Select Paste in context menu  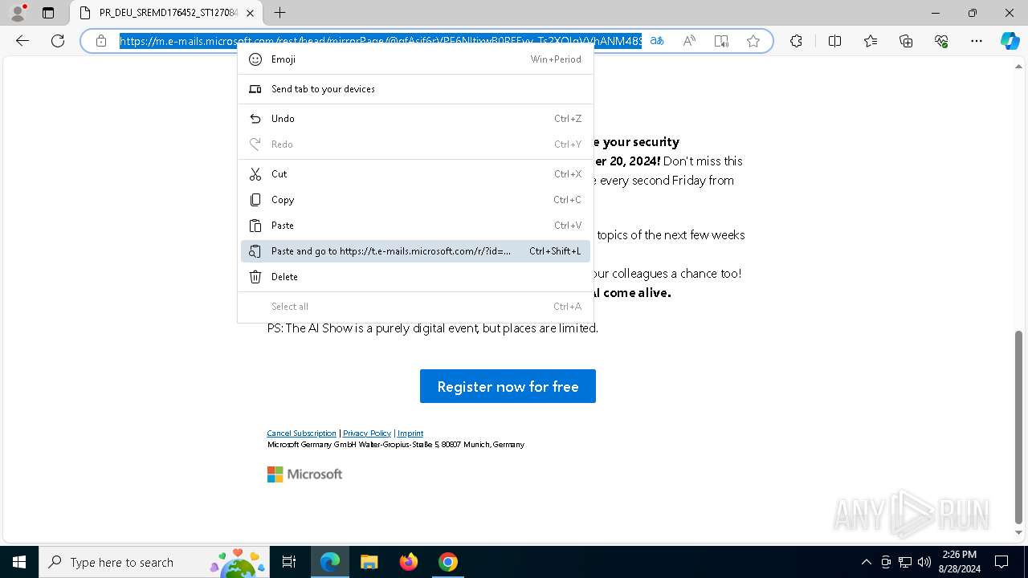click(415, 226)
